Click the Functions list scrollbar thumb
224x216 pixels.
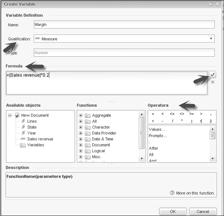[x=141, y=133]
